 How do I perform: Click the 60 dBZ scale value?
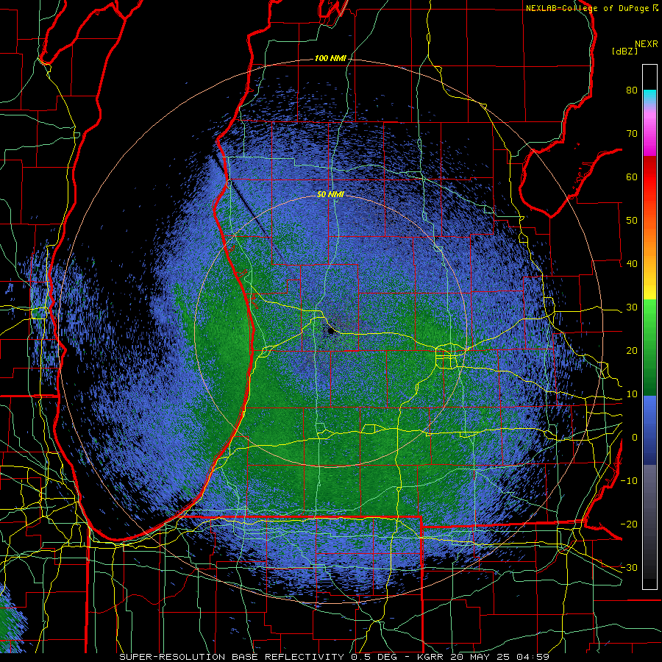point(632,177)
